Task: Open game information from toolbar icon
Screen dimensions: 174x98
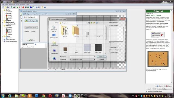Action: click(36, 7)
